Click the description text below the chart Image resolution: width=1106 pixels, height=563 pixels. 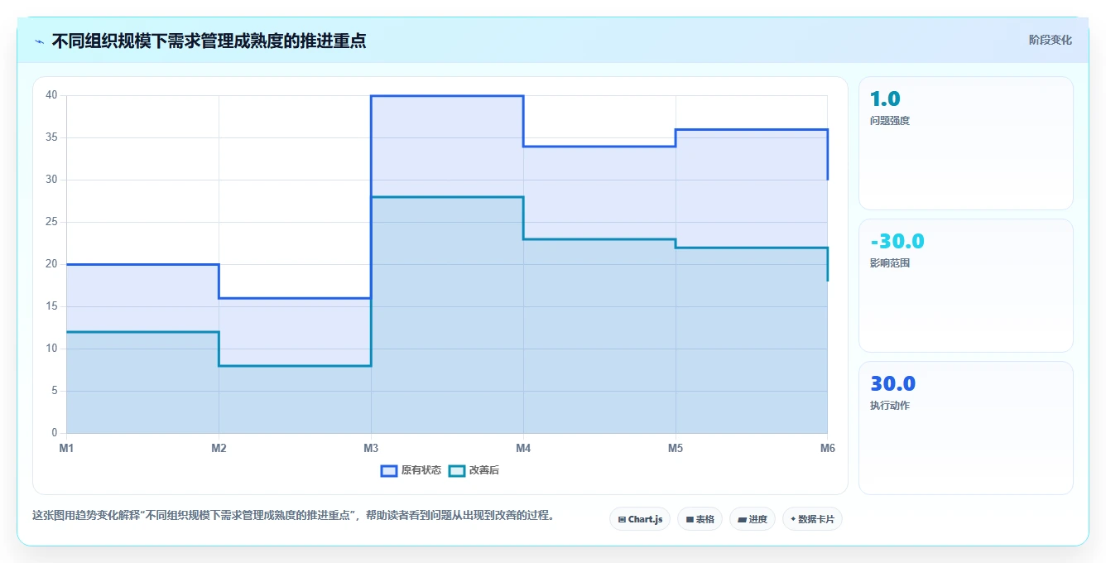click(x=293, y=515)
